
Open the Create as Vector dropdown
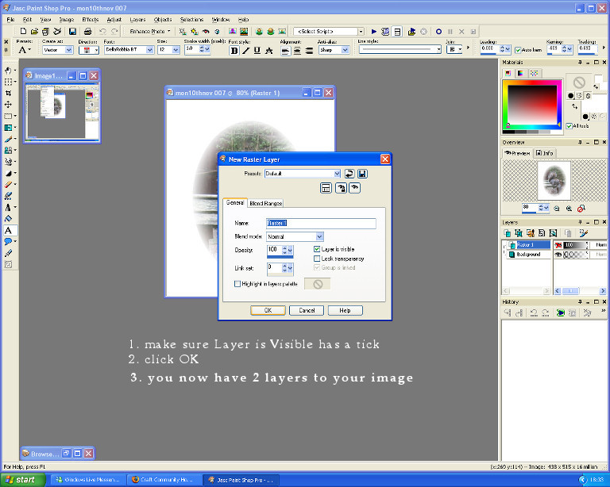coord(69,50)
